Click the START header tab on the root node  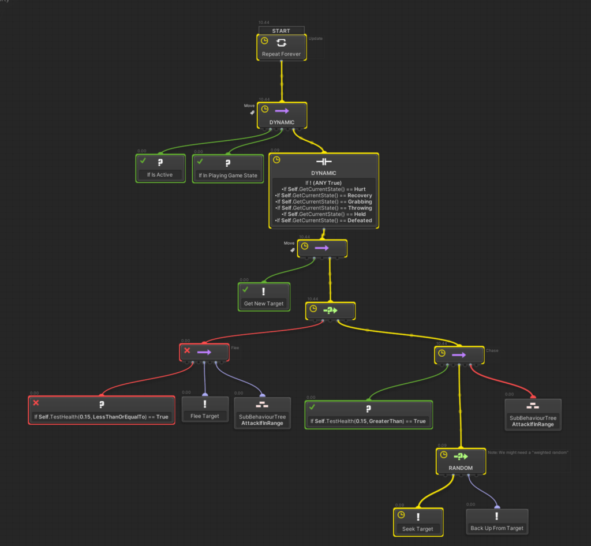click(x=281, y=31)
